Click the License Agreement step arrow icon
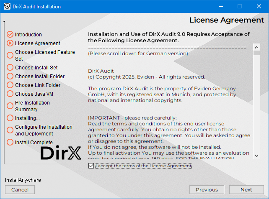The height and width of the screenshot is (199, 269). [x=10, y=43]
